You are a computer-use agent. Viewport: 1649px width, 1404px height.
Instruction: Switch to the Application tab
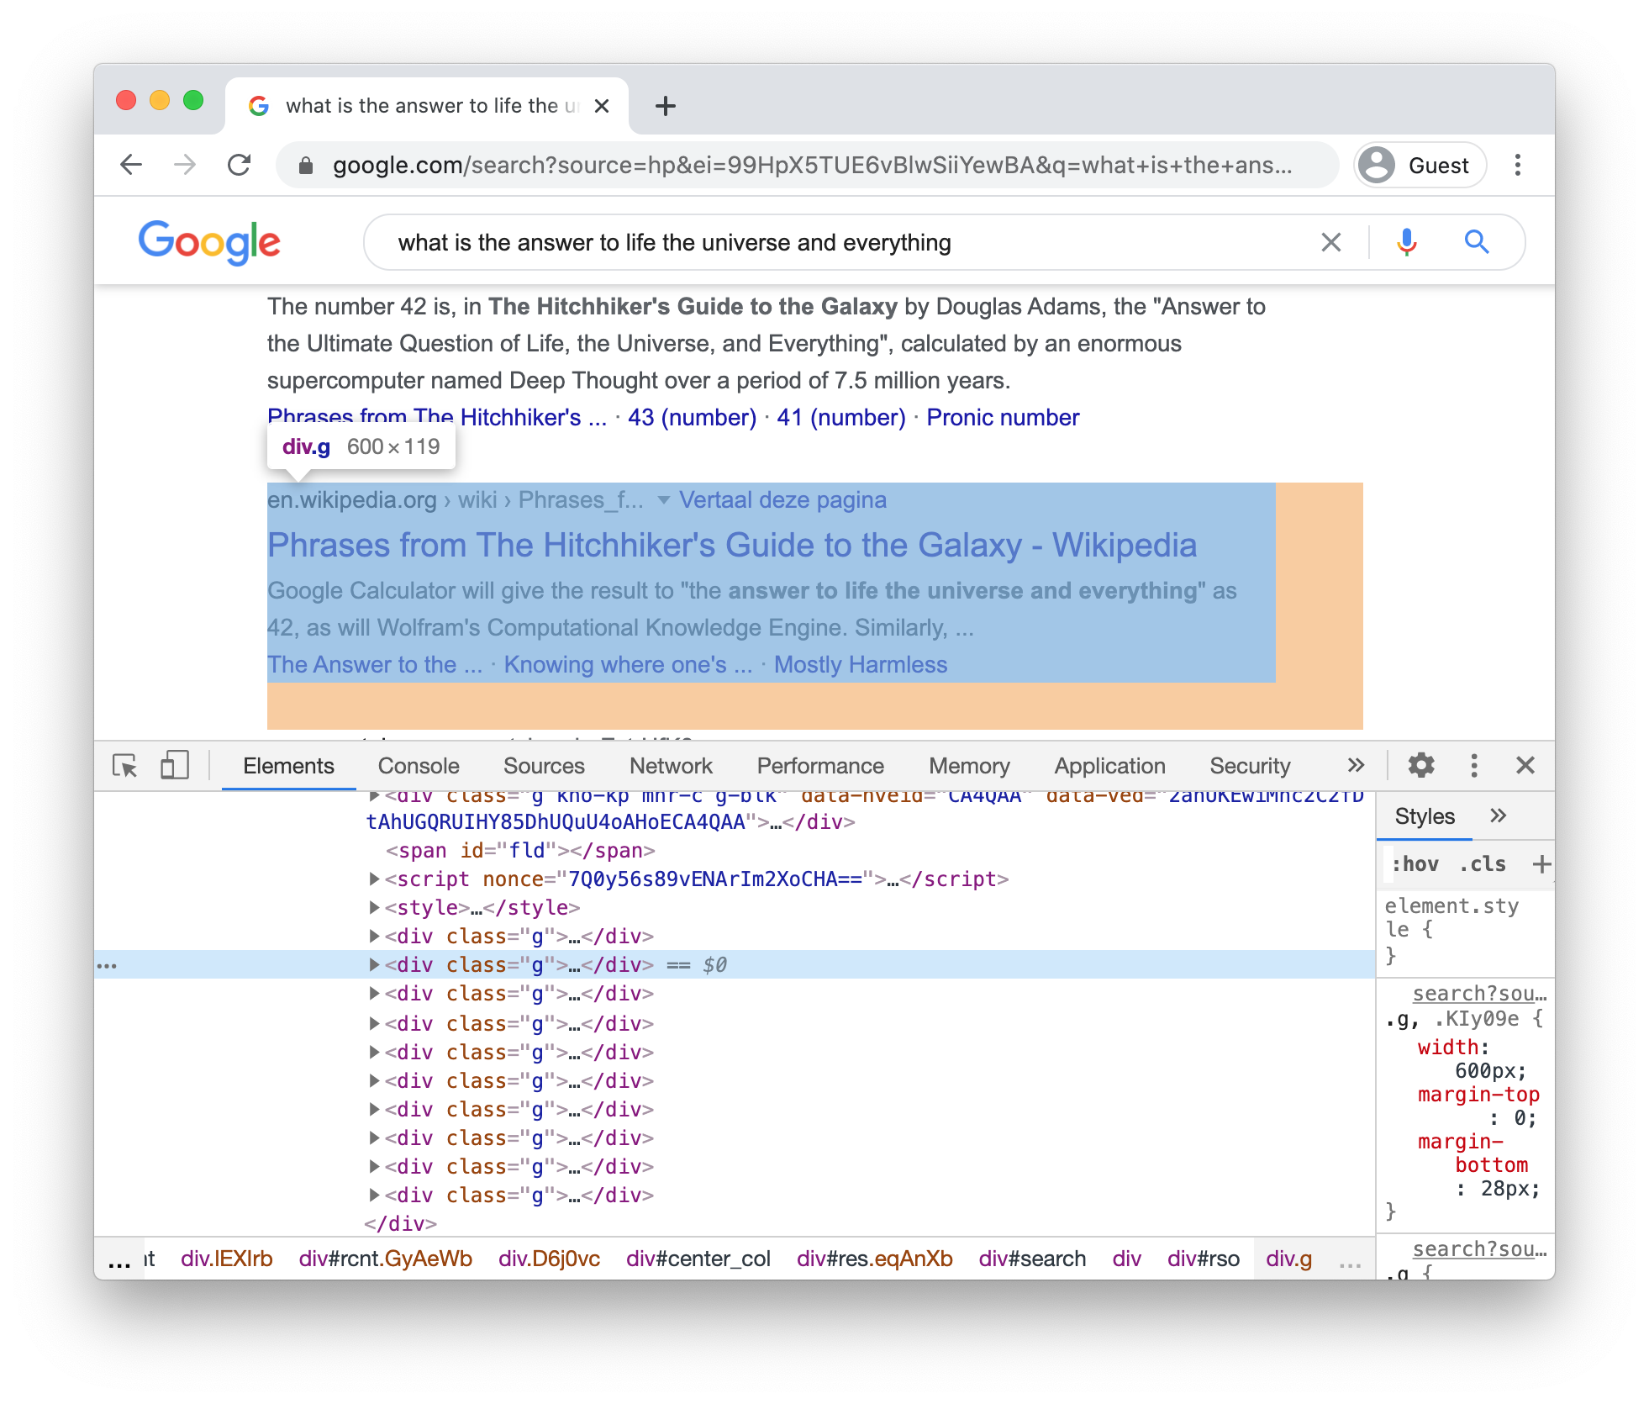pyautogui.click(x=1109, y=766)
